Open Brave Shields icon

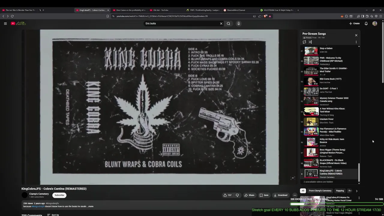(x=265, y=16)
